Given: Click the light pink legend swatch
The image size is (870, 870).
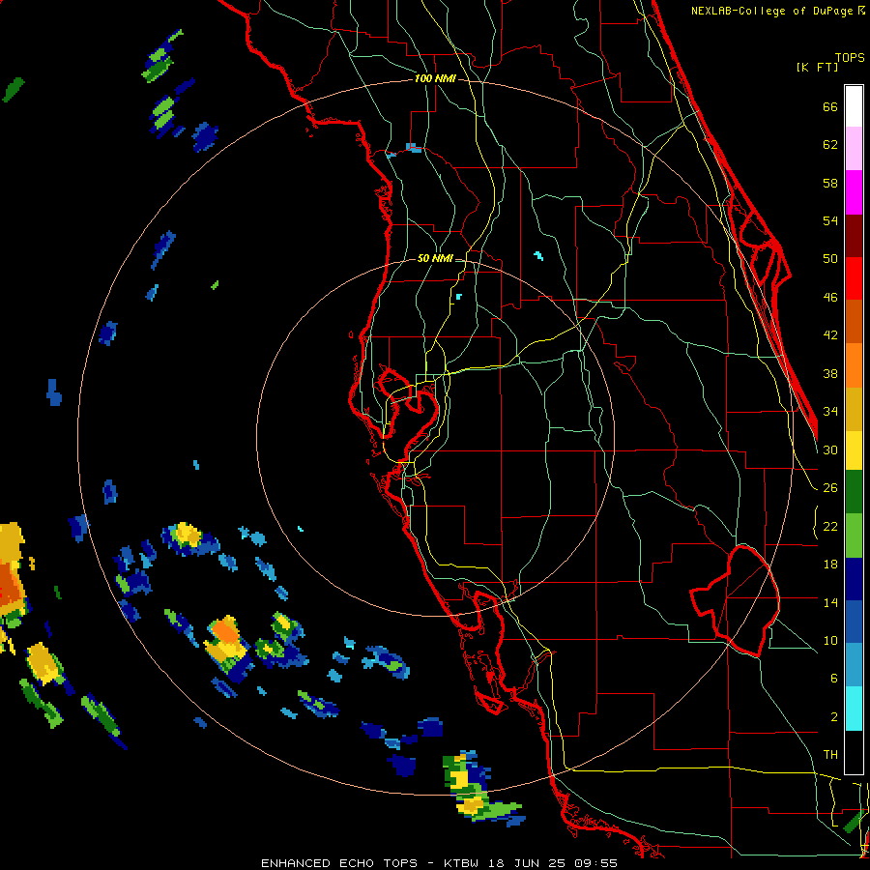Looking at the screenshot, I should pos(854,148).
